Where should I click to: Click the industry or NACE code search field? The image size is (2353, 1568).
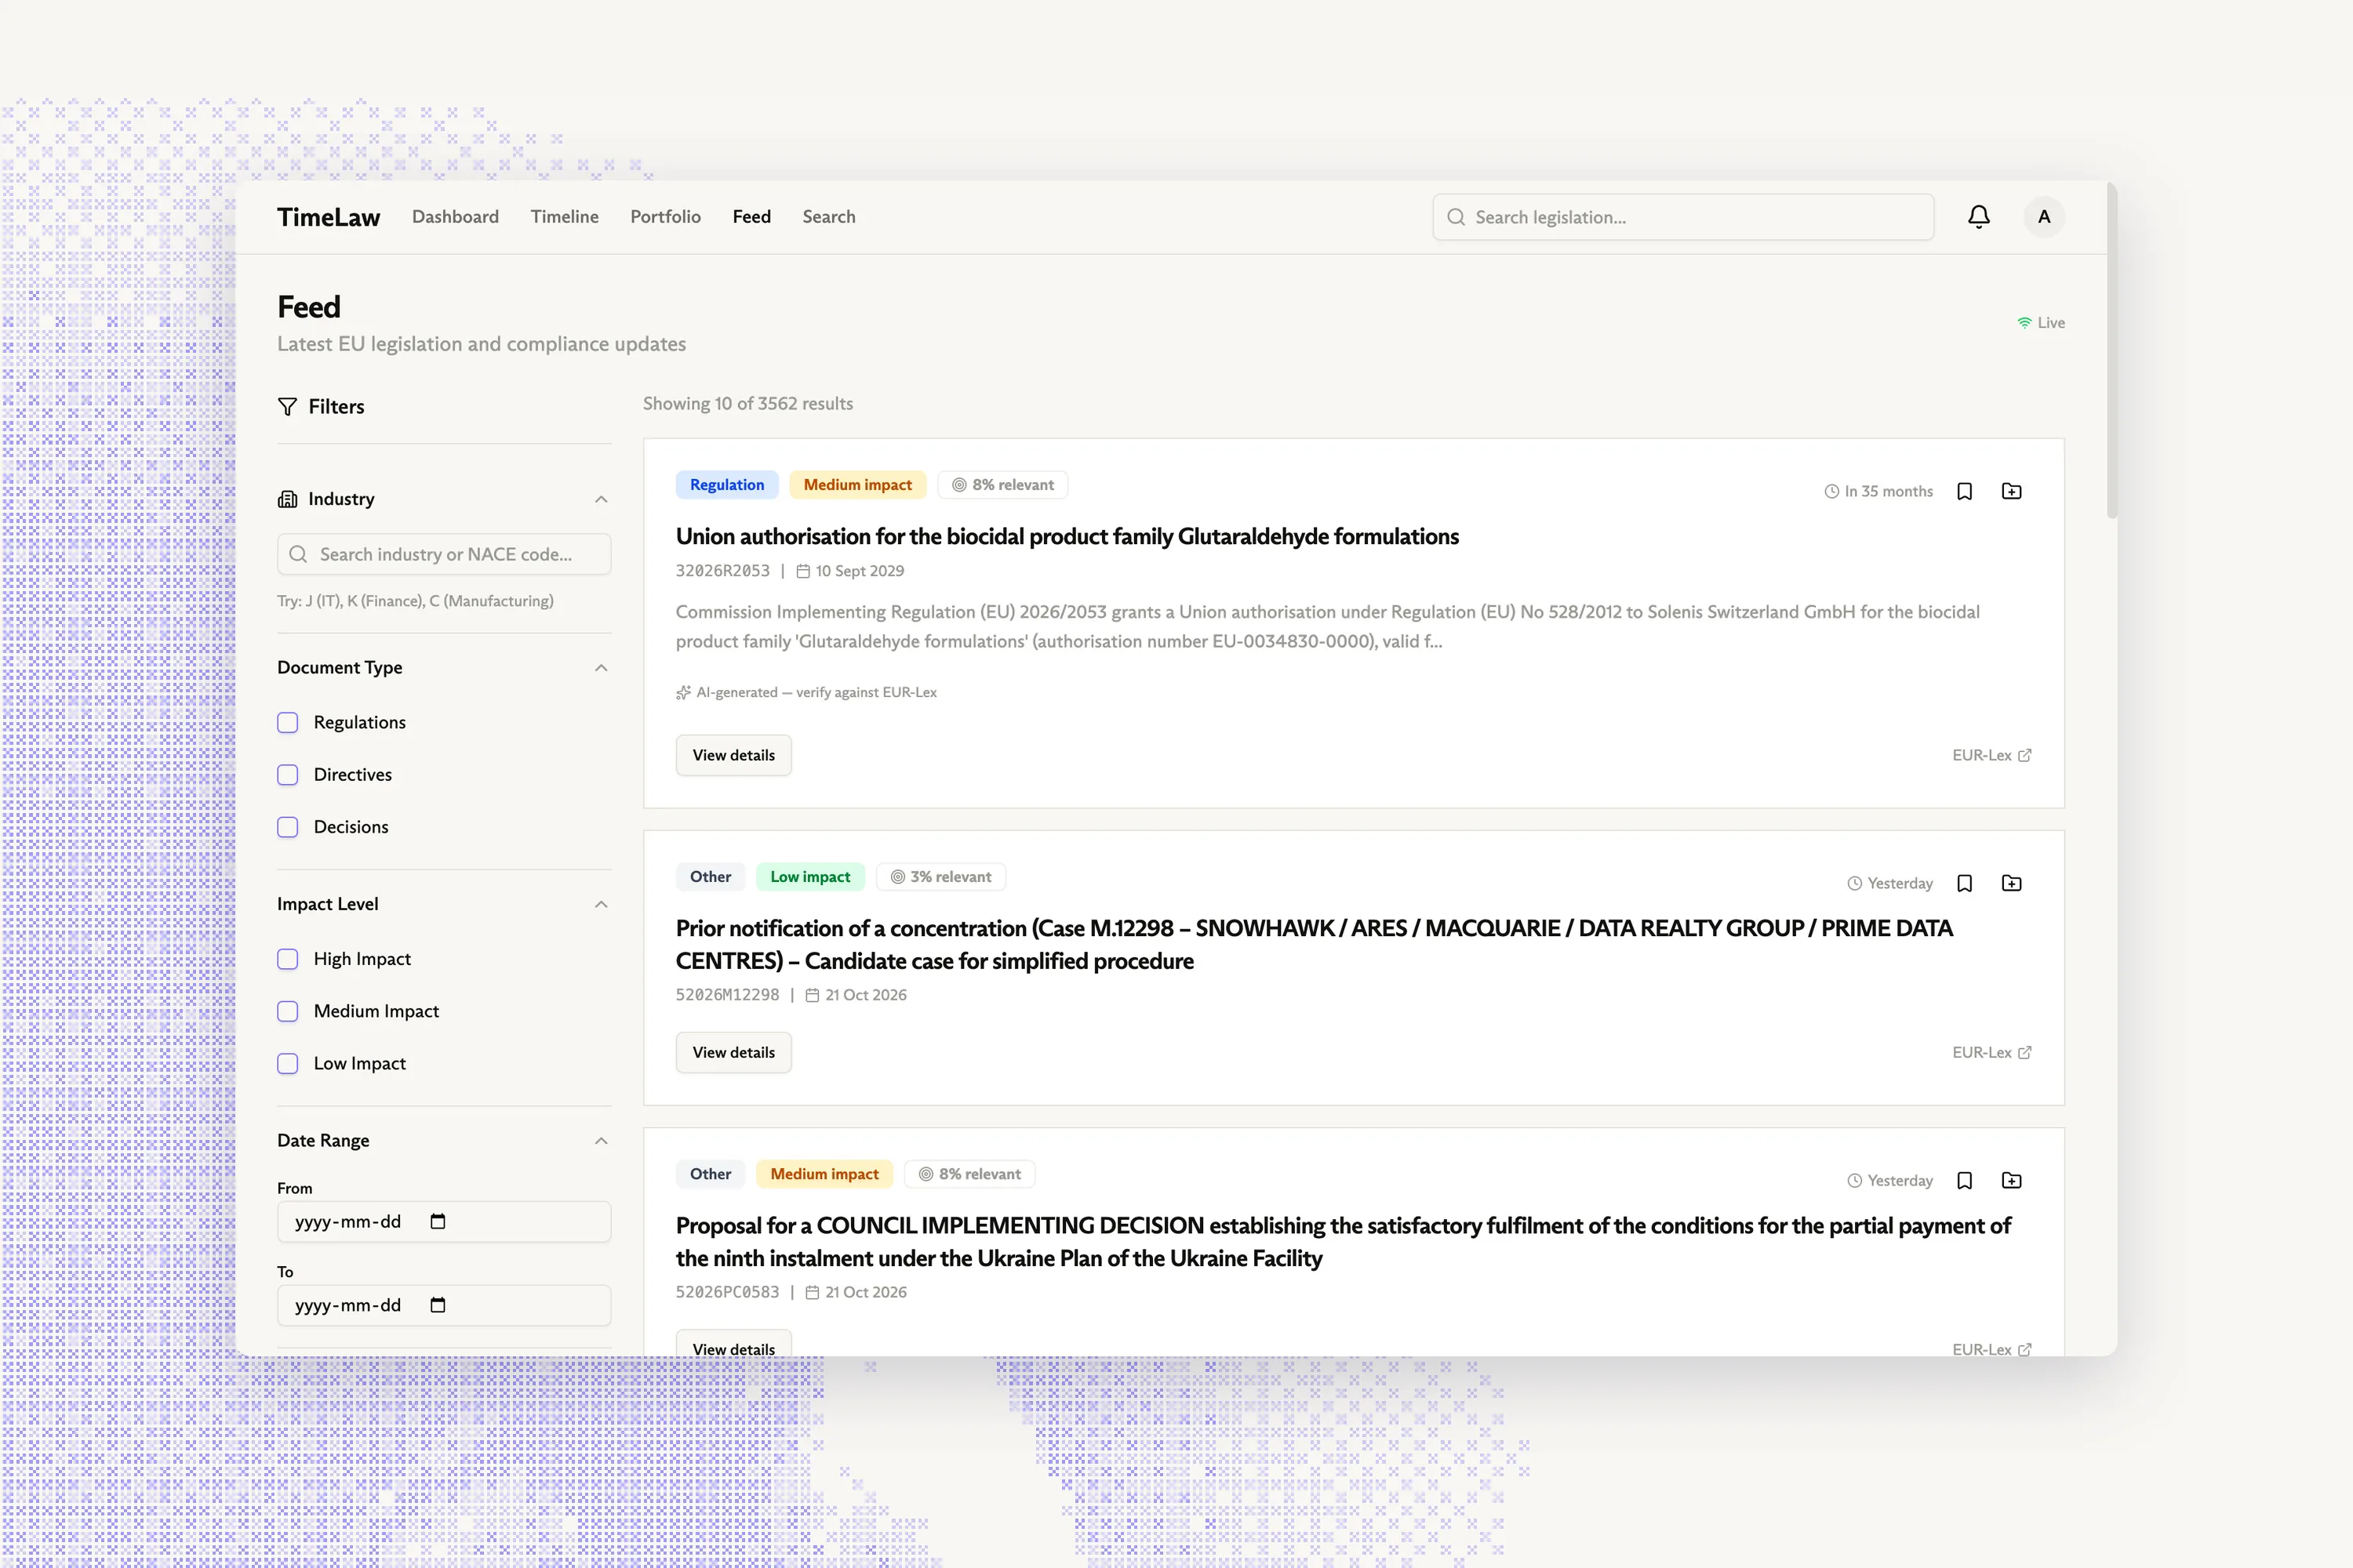[444, 554]
